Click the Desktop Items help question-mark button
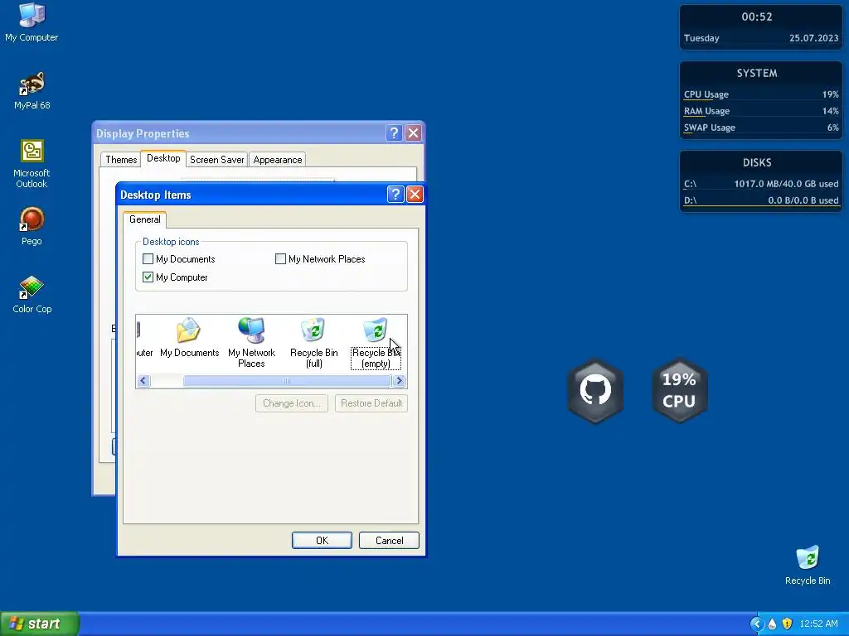 coord(395,194)
